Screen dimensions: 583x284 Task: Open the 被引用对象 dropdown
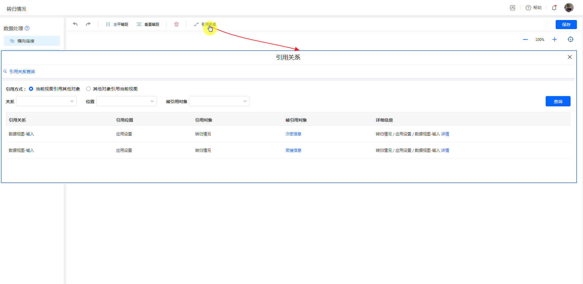coord(220,101)
